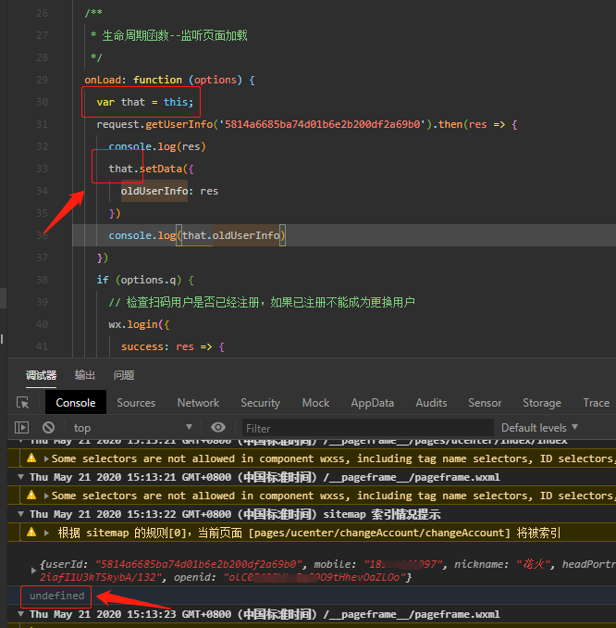Screen dimensions: 616x628
Task: Click the 'onLoad' function name
Action: point(103,80)
